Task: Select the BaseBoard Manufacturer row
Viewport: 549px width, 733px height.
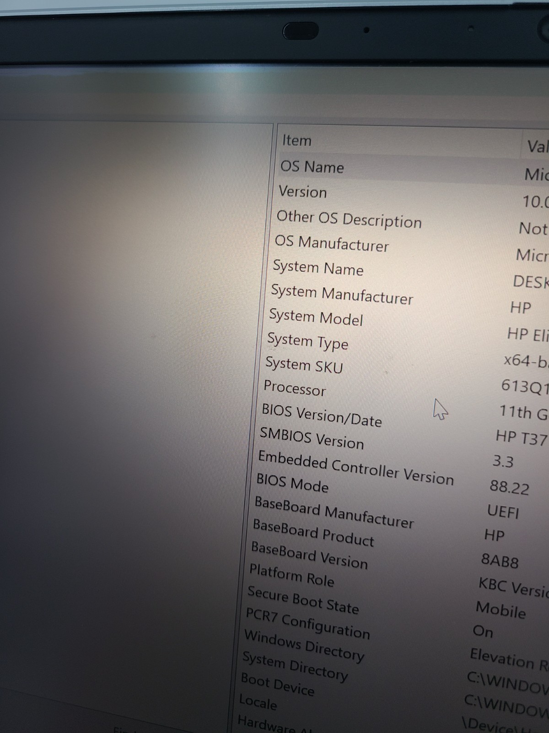Action: pos(334,512)
